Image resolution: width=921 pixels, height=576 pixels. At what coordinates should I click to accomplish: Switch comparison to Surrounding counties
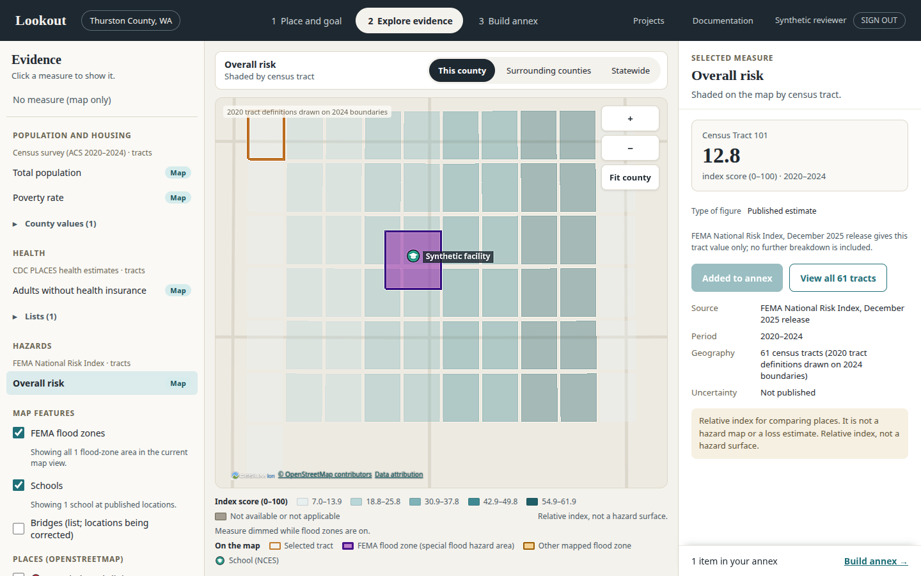point(549,70)
